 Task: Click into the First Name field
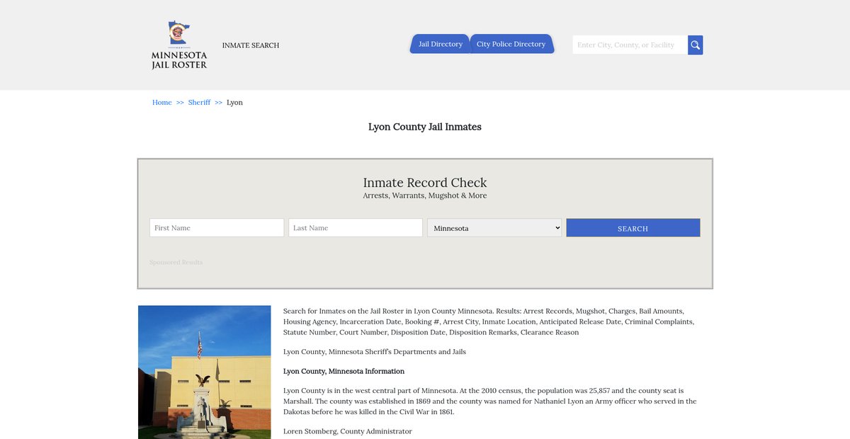(x=217, y=228)
